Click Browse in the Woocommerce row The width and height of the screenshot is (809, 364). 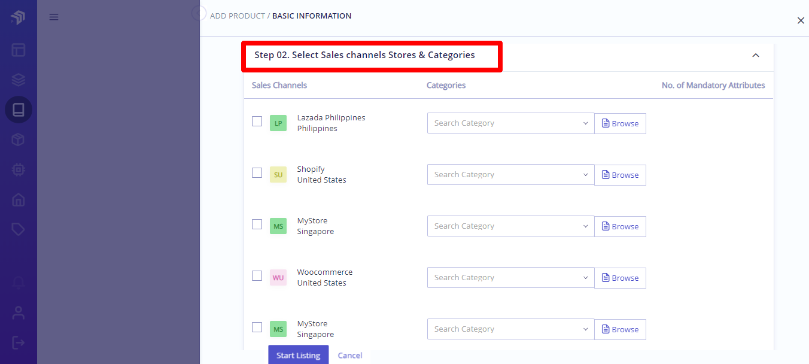620,278
